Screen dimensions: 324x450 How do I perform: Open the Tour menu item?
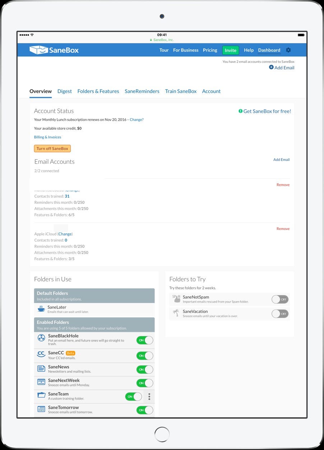(164, 50)
